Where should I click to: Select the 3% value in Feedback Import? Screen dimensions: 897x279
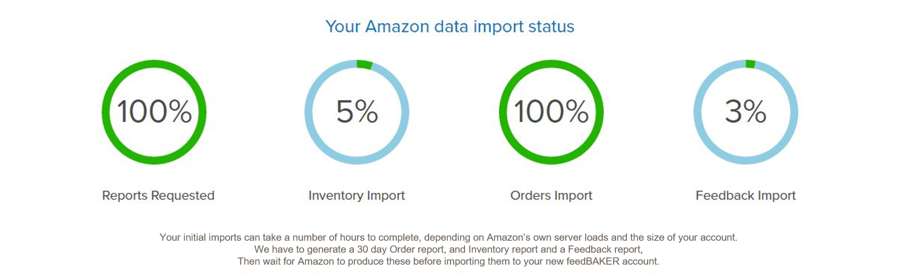tap(746, 112)
